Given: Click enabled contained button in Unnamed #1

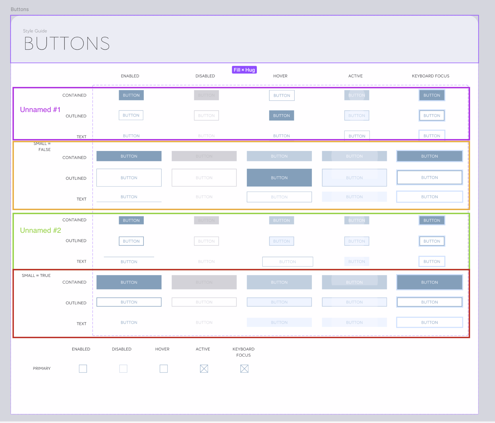Looking at the screenshot, I should 131,95.
